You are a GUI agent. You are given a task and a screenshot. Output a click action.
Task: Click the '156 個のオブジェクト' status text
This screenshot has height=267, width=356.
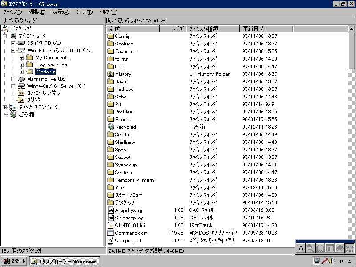point(22,251)
